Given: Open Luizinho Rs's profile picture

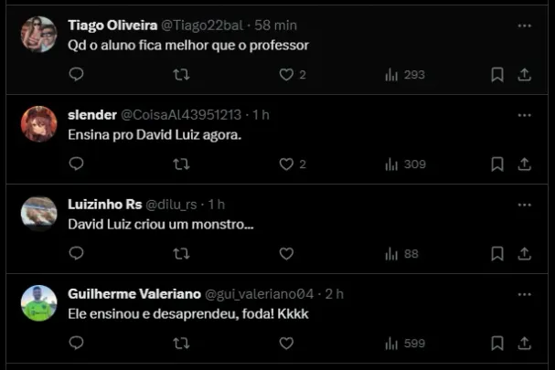Looking at the screenshot, I should point(38,213).
